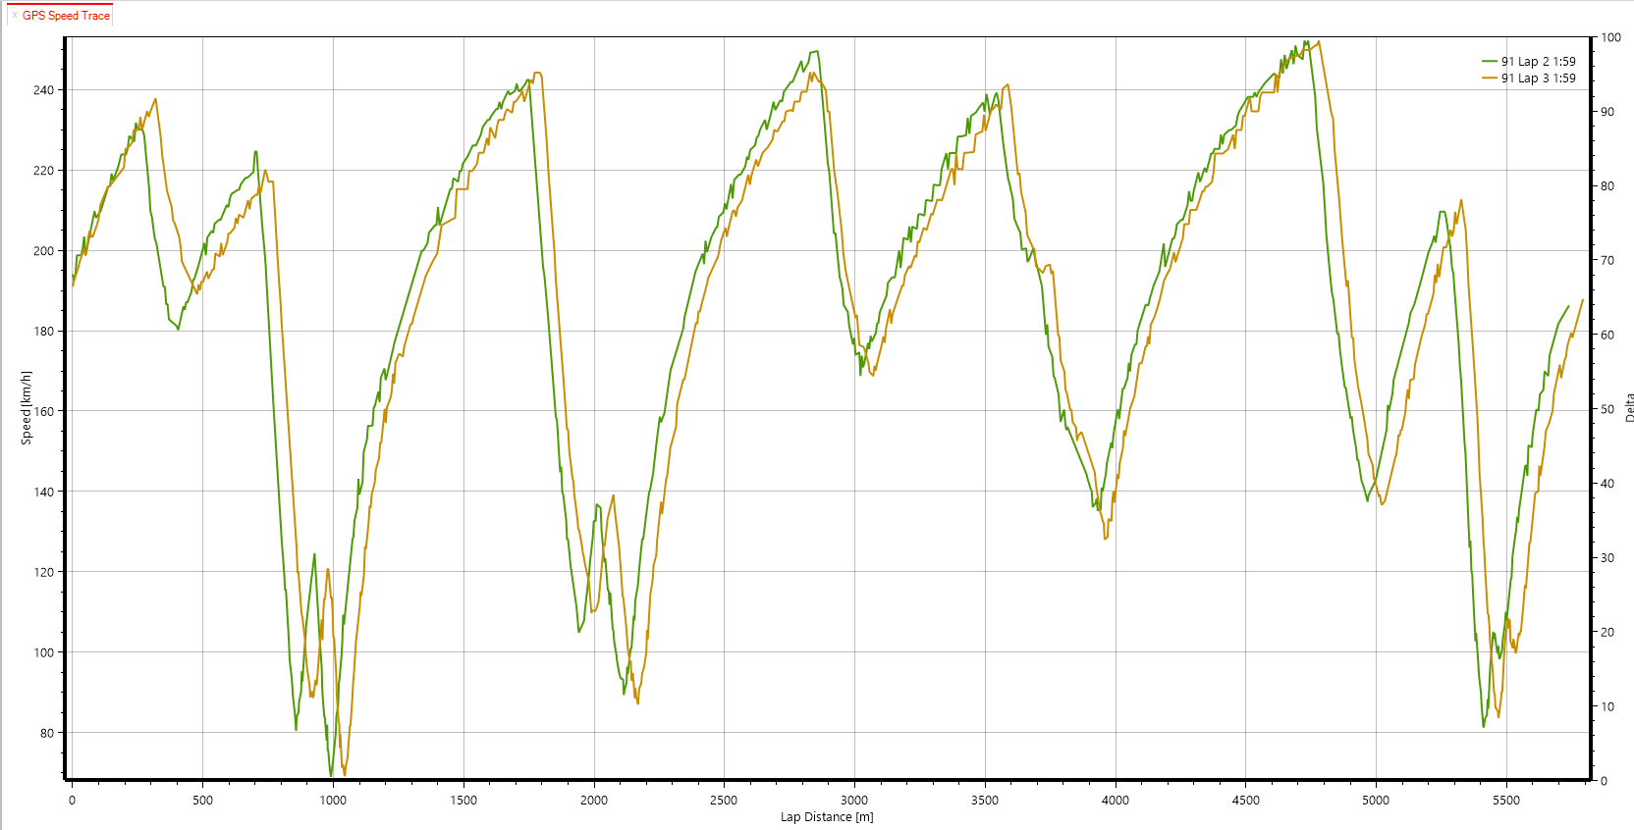Click the 4500 tick on the distance axis

(1245, 801)
